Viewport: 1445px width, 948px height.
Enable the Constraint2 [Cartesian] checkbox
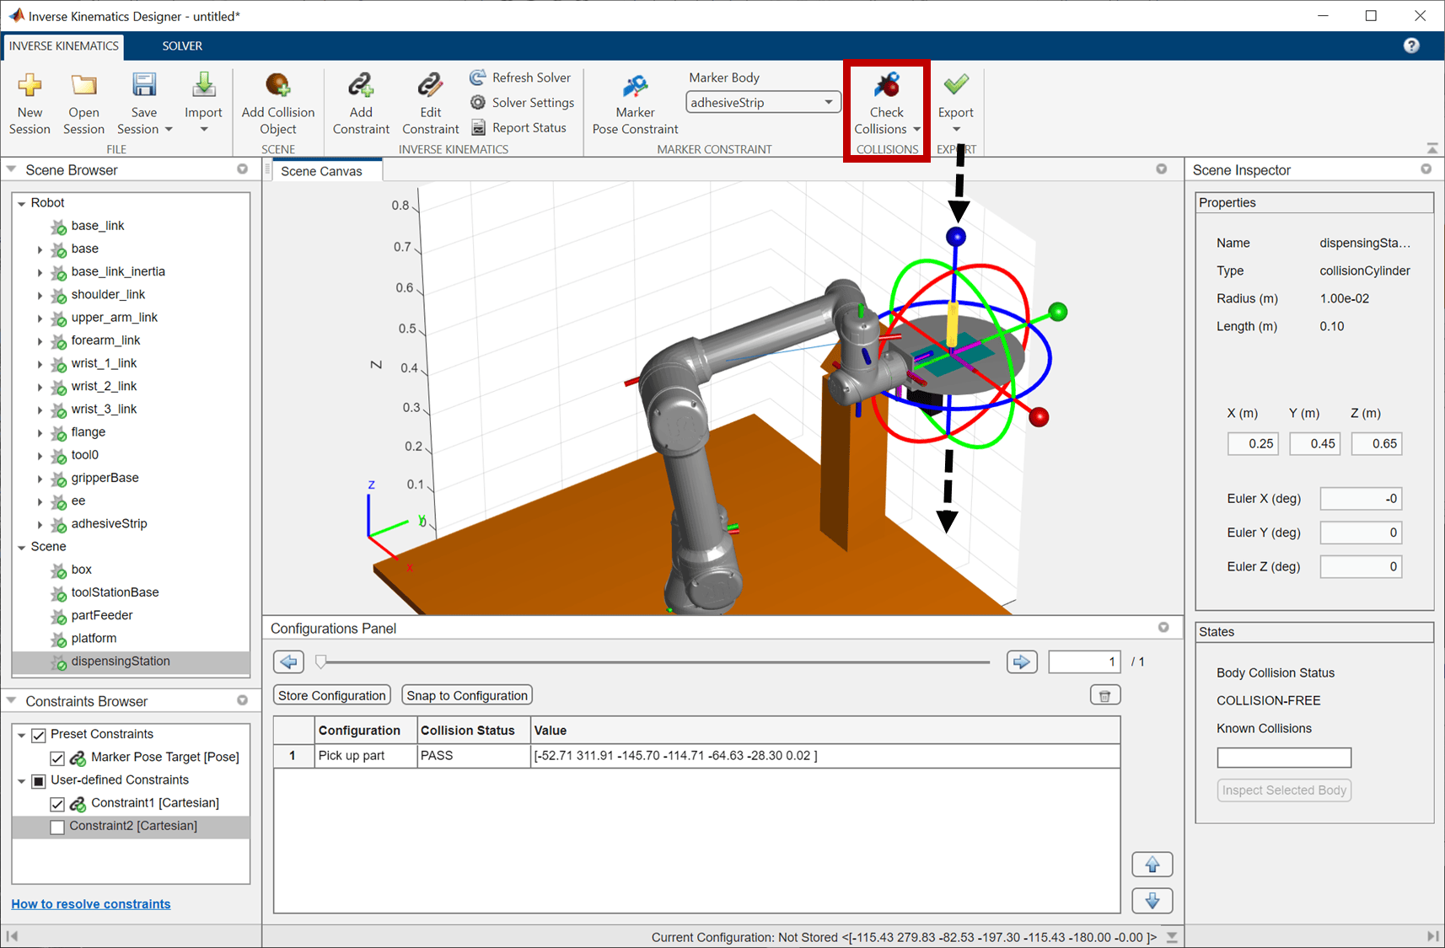[57, 827]
